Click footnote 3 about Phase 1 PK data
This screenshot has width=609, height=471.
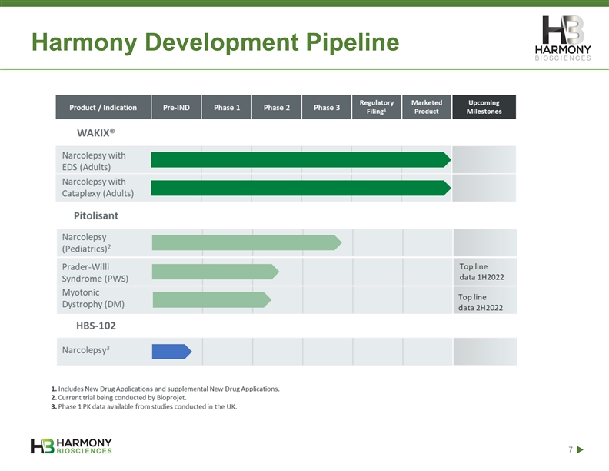(144, 406)
